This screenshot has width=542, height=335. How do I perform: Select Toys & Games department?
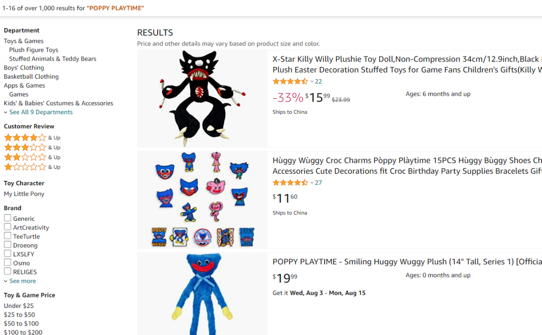24,41
